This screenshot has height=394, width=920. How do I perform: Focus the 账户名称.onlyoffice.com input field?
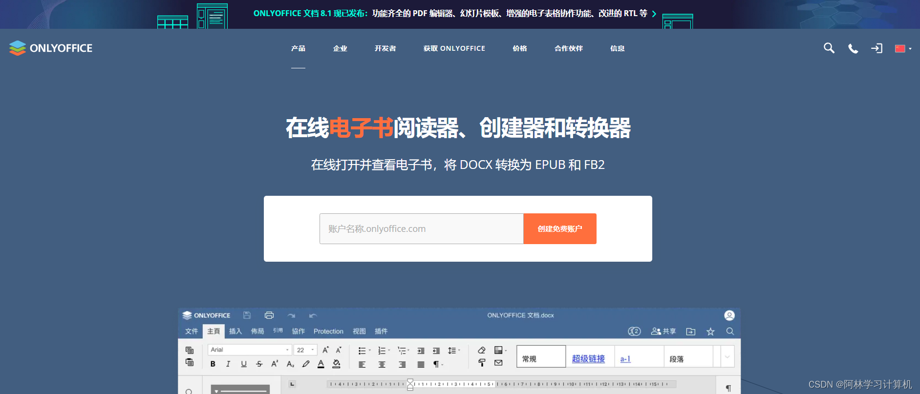(x=421, y=228)
